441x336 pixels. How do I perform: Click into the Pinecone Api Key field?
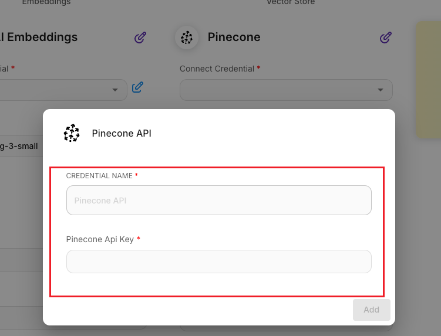(218, 262)
